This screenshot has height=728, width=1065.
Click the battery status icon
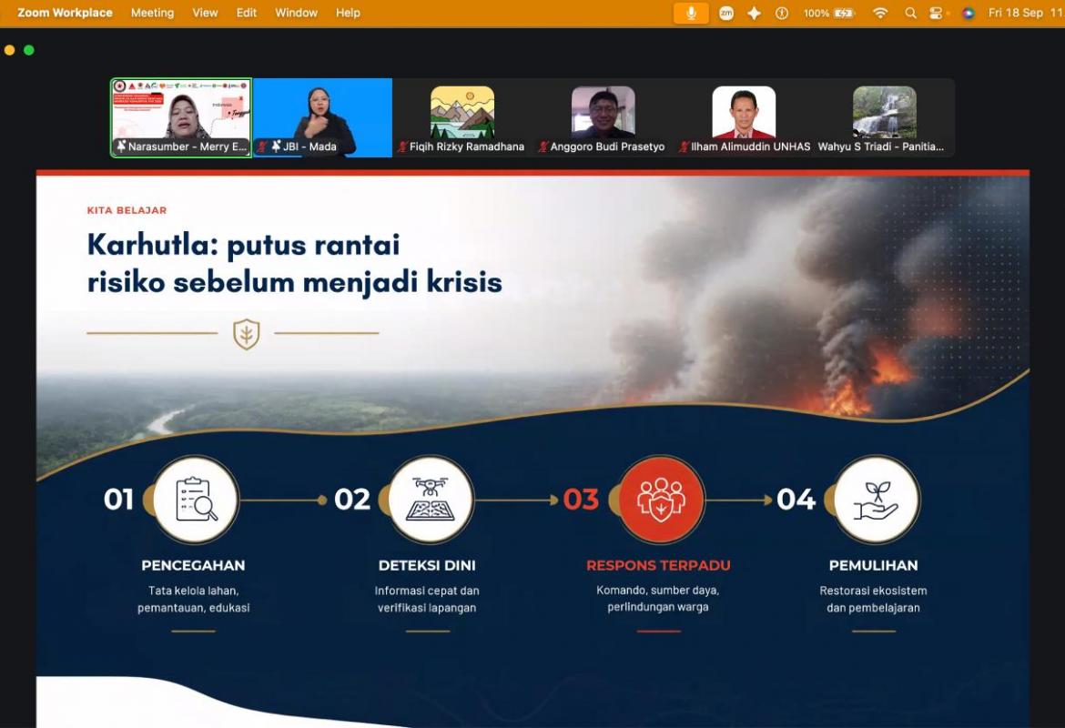click(x=843, y=13)
